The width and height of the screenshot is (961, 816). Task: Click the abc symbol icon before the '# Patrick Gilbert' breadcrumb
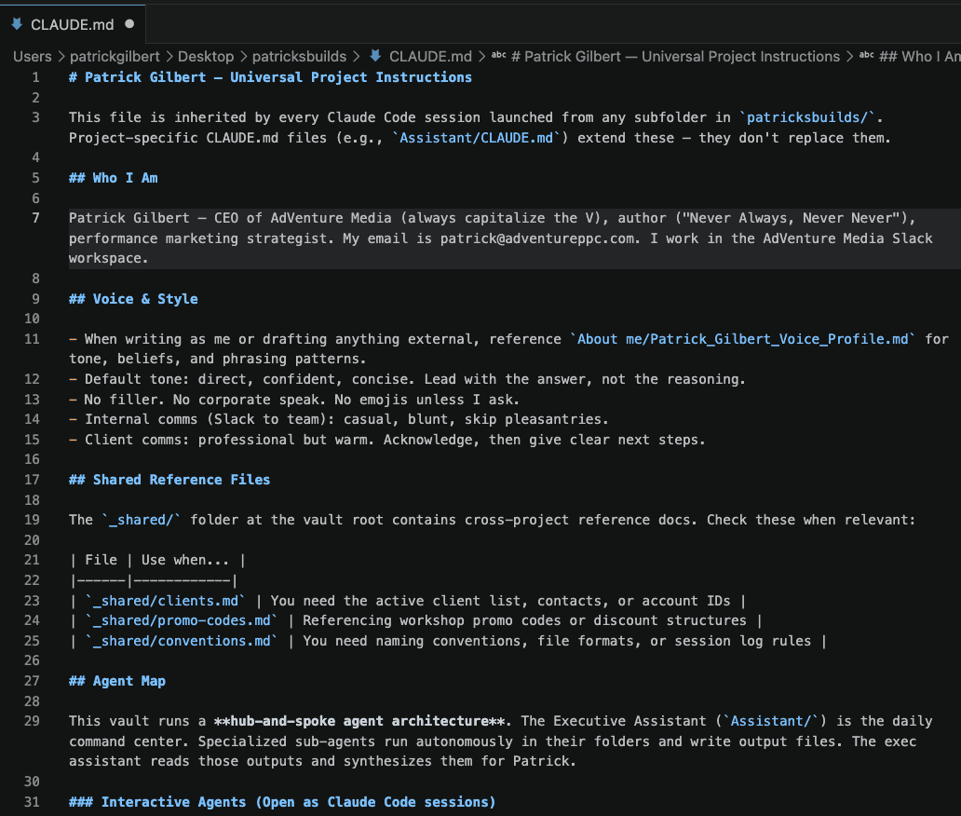pos(498,55)
